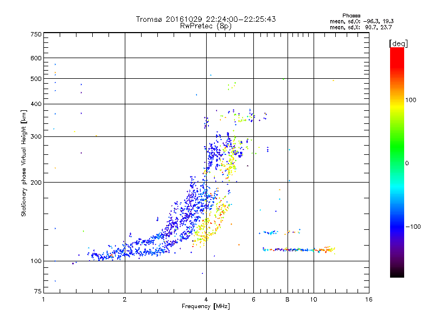This screenshot has width=434, height=326.
Task: Click the 400 km y-axis label
Action: click(36, 104)
